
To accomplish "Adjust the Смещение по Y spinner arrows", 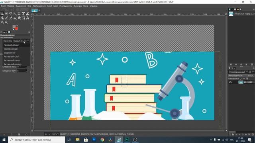I will [26, 71].
